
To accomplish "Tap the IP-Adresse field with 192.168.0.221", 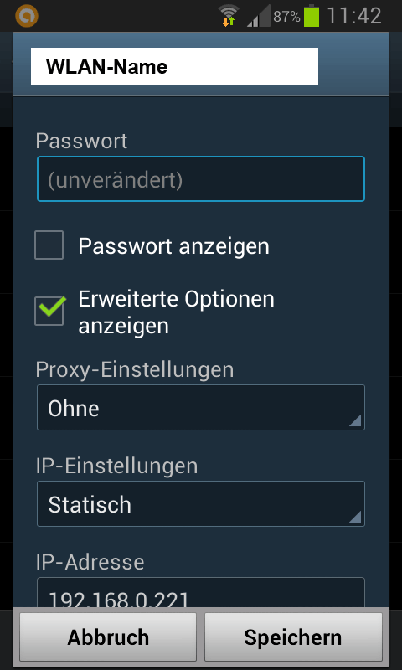I will tap(201, 593).
